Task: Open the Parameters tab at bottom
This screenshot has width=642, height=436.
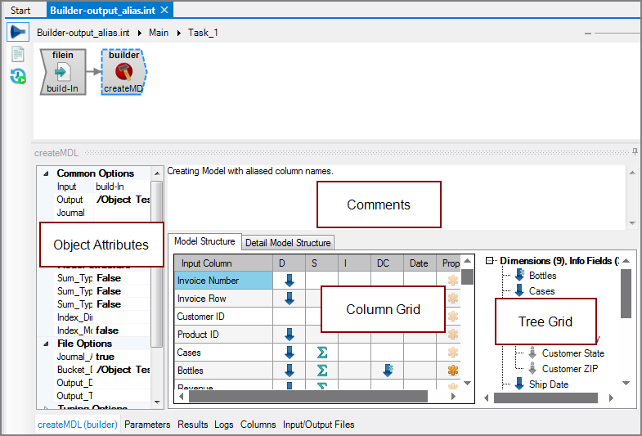Action: pyautogui.click(x=147, y=425)
